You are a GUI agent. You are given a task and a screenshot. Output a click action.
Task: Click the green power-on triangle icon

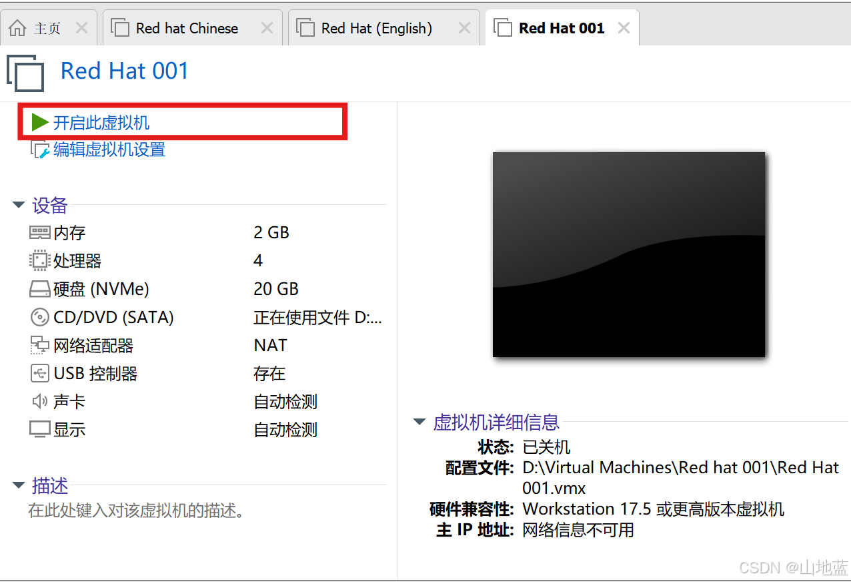(x=39, y=122)
